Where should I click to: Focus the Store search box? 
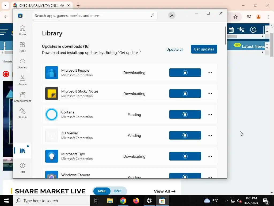click(94, 16)
